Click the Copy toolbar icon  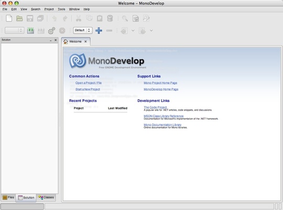click(x=89, y=18)
